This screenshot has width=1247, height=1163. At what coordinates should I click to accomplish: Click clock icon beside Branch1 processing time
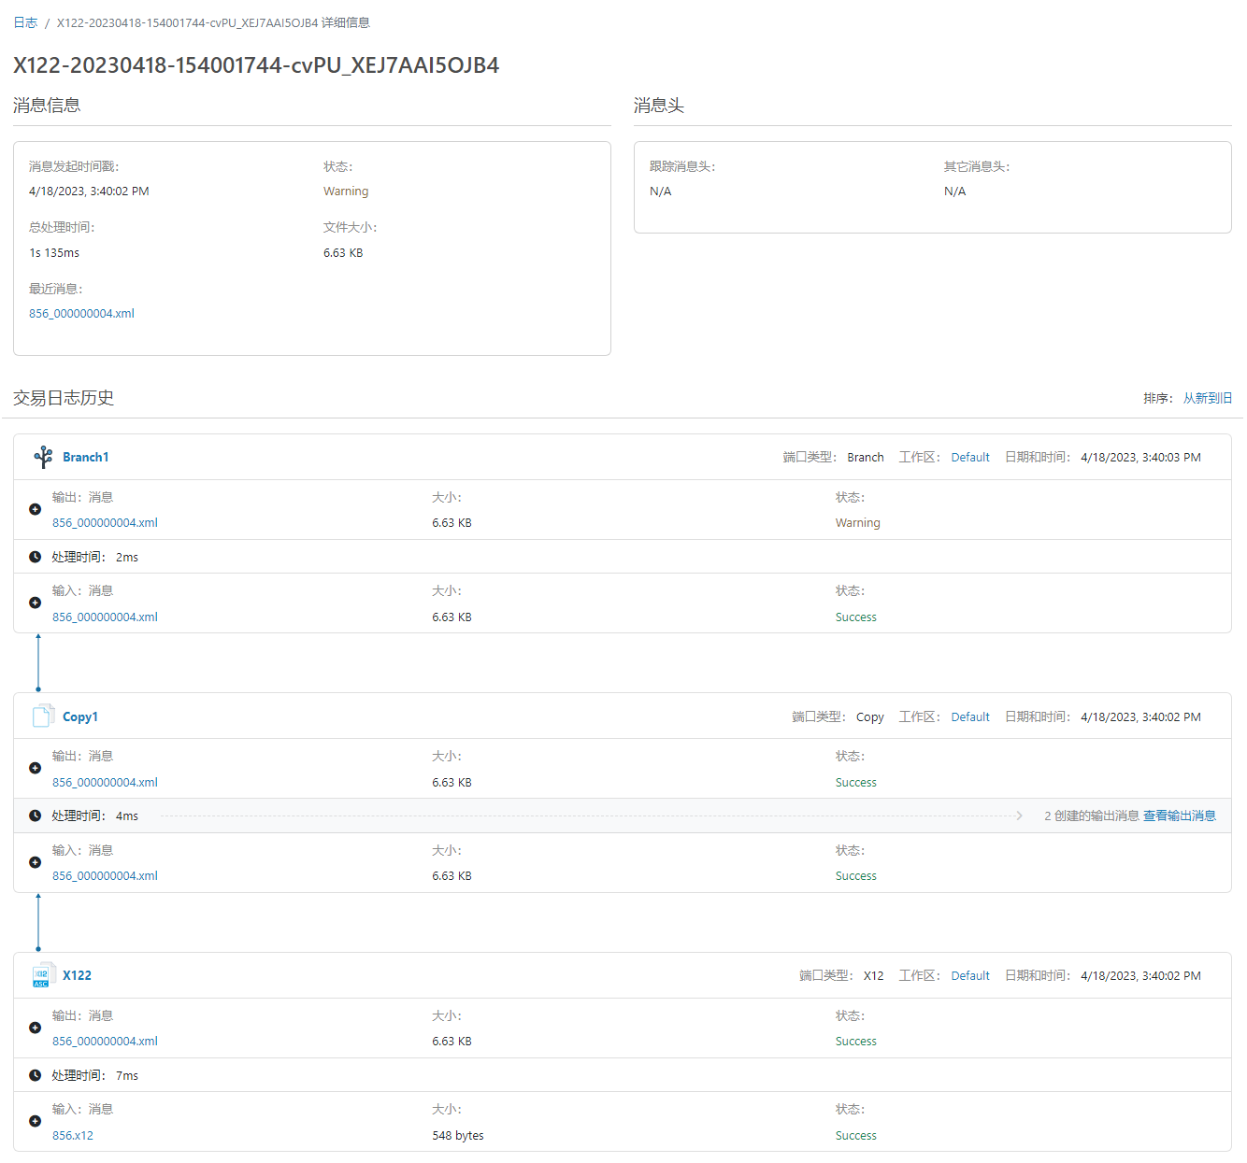35,557
